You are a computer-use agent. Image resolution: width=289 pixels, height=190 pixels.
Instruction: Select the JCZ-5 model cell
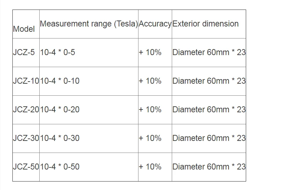26,53
